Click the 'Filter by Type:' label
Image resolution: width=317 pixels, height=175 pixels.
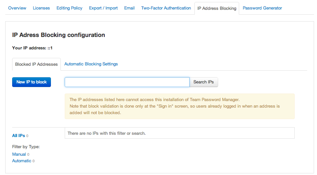26,147
